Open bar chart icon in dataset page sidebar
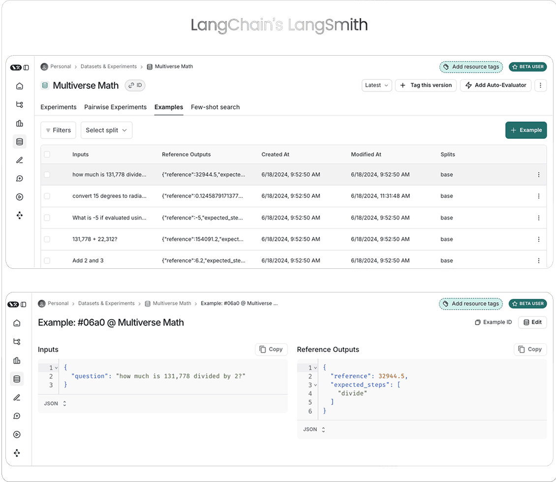Viewport: 556px width, 482px height. tap(20, 123)
